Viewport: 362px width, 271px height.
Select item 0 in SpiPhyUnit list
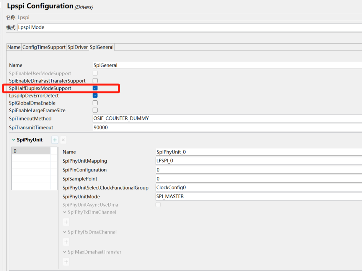click(31, 151)
